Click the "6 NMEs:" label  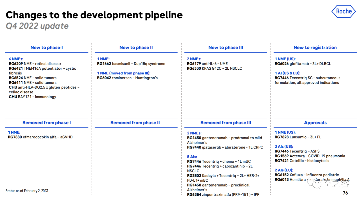(x=16, y=59)
